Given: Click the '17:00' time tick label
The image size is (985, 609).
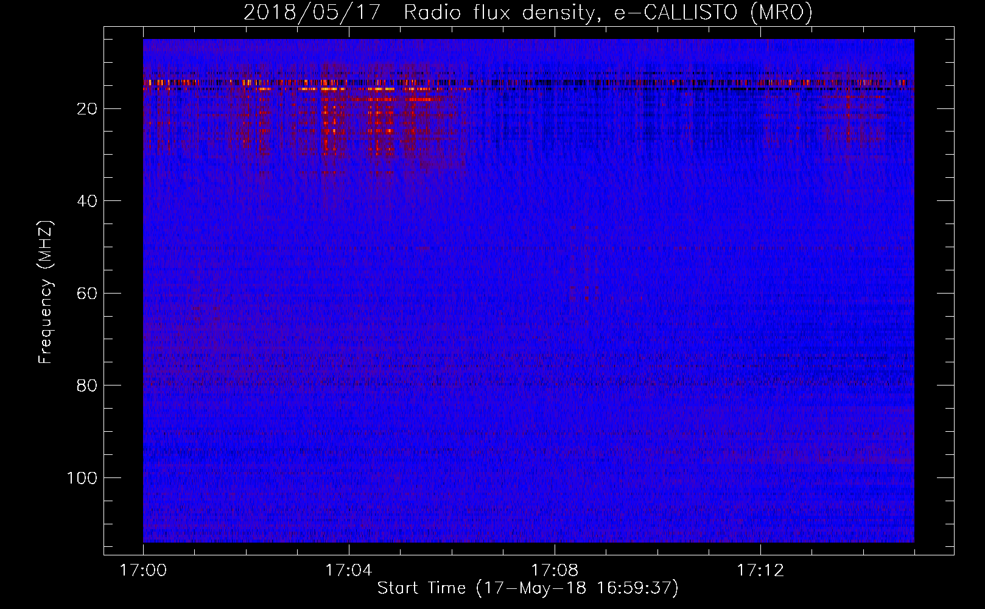Looking at the screenshot, I should (x=143, y=571).
